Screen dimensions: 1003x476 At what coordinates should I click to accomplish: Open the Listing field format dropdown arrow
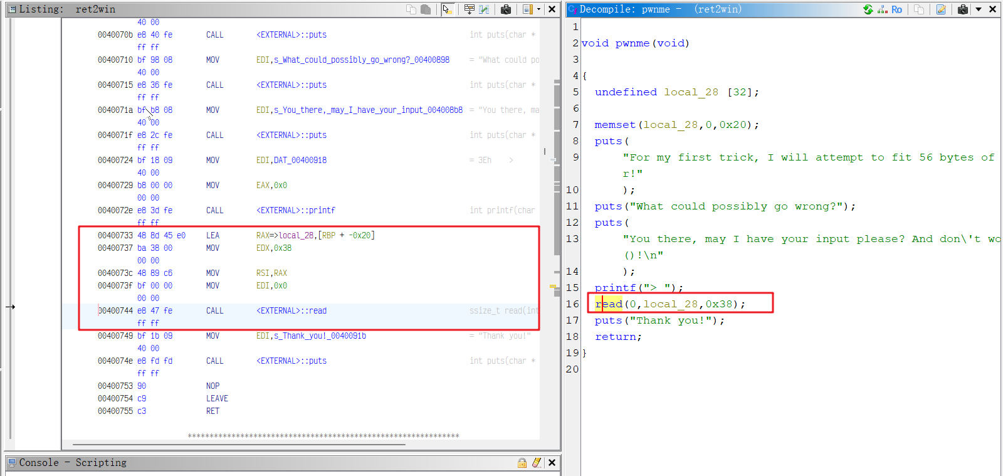pos(538,9)
